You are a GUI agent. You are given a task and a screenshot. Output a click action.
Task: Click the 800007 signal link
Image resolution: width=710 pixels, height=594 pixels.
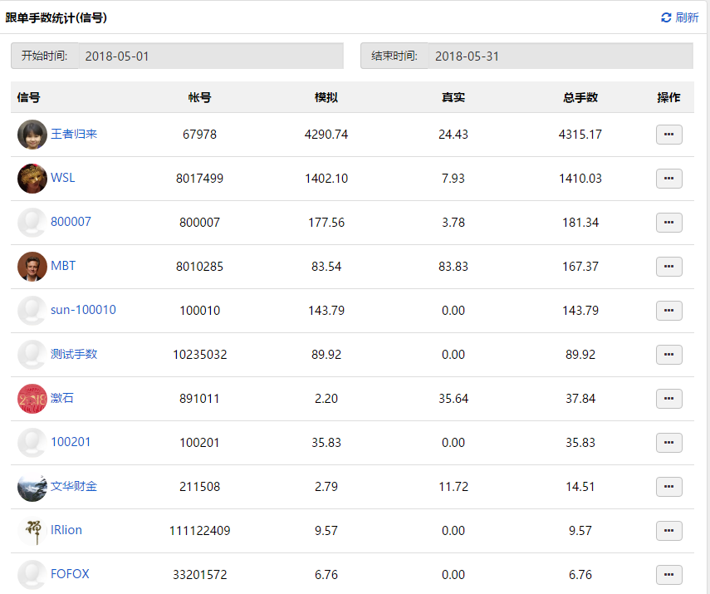point(71,222)
